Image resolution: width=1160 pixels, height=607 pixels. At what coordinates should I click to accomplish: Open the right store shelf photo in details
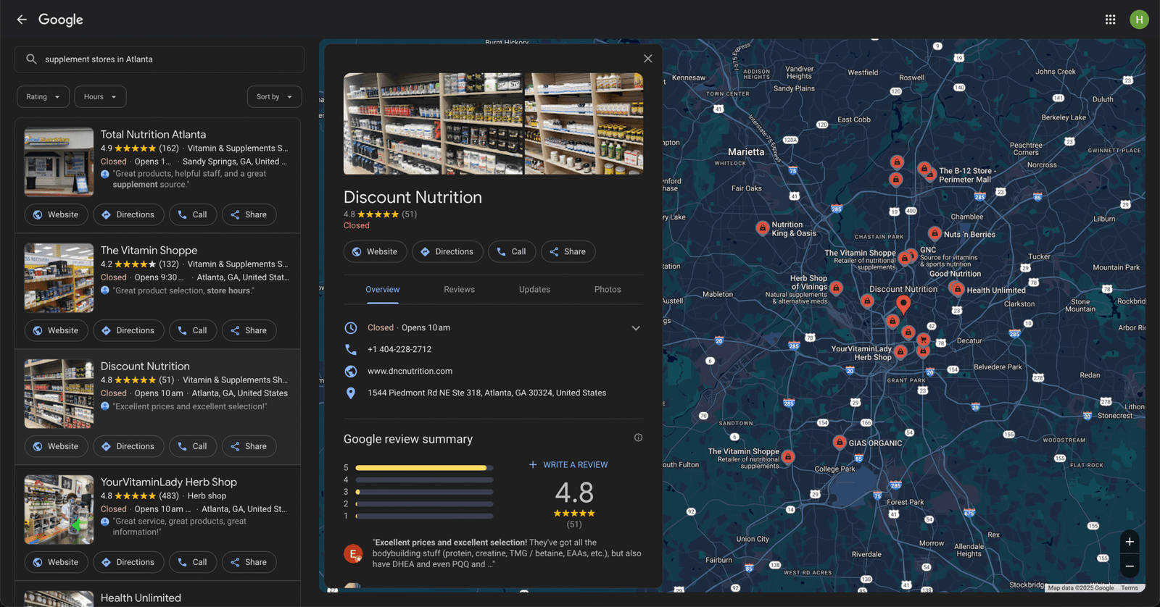584,123
